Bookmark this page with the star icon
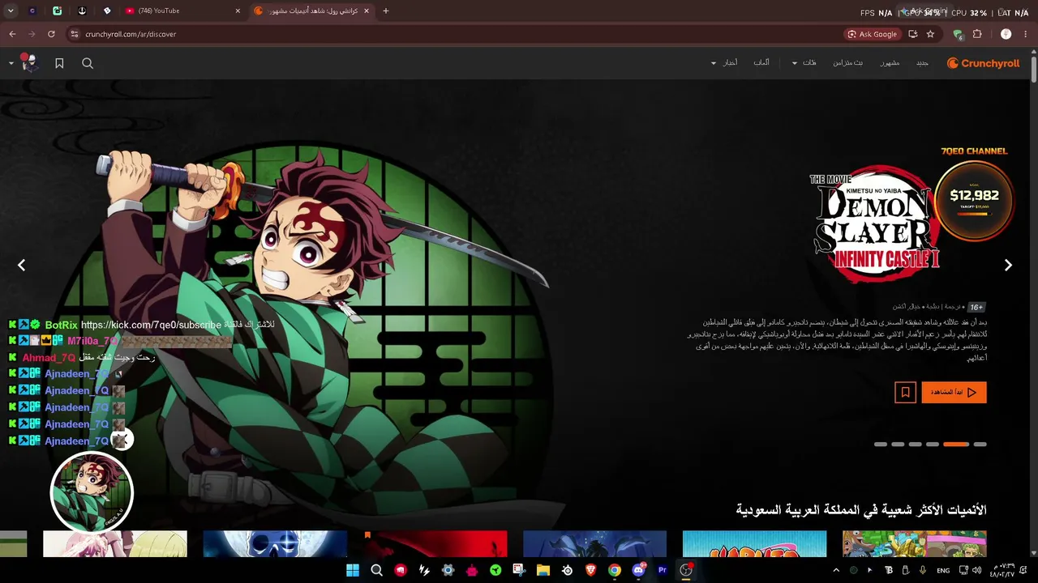This screenshot has height=583, width=1038. (x=930, y=34)
